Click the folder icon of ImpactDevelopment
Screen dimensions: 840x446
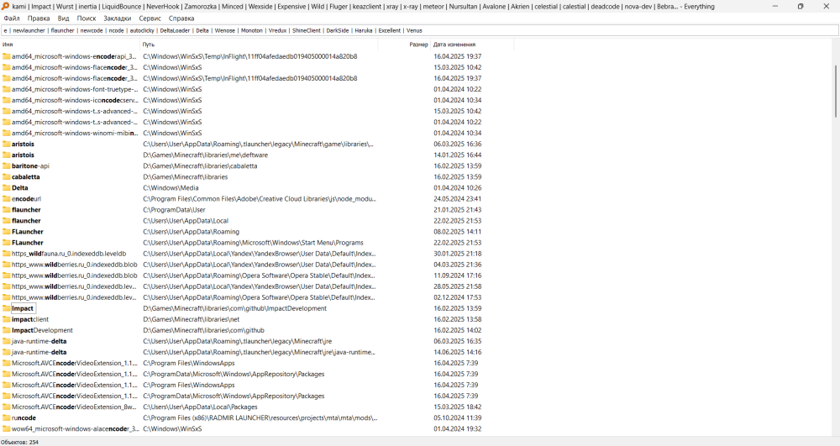click(7, 330)
